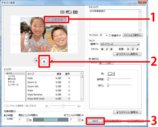Select the Fade effect row
158x127 pixels.
point(48,78)
